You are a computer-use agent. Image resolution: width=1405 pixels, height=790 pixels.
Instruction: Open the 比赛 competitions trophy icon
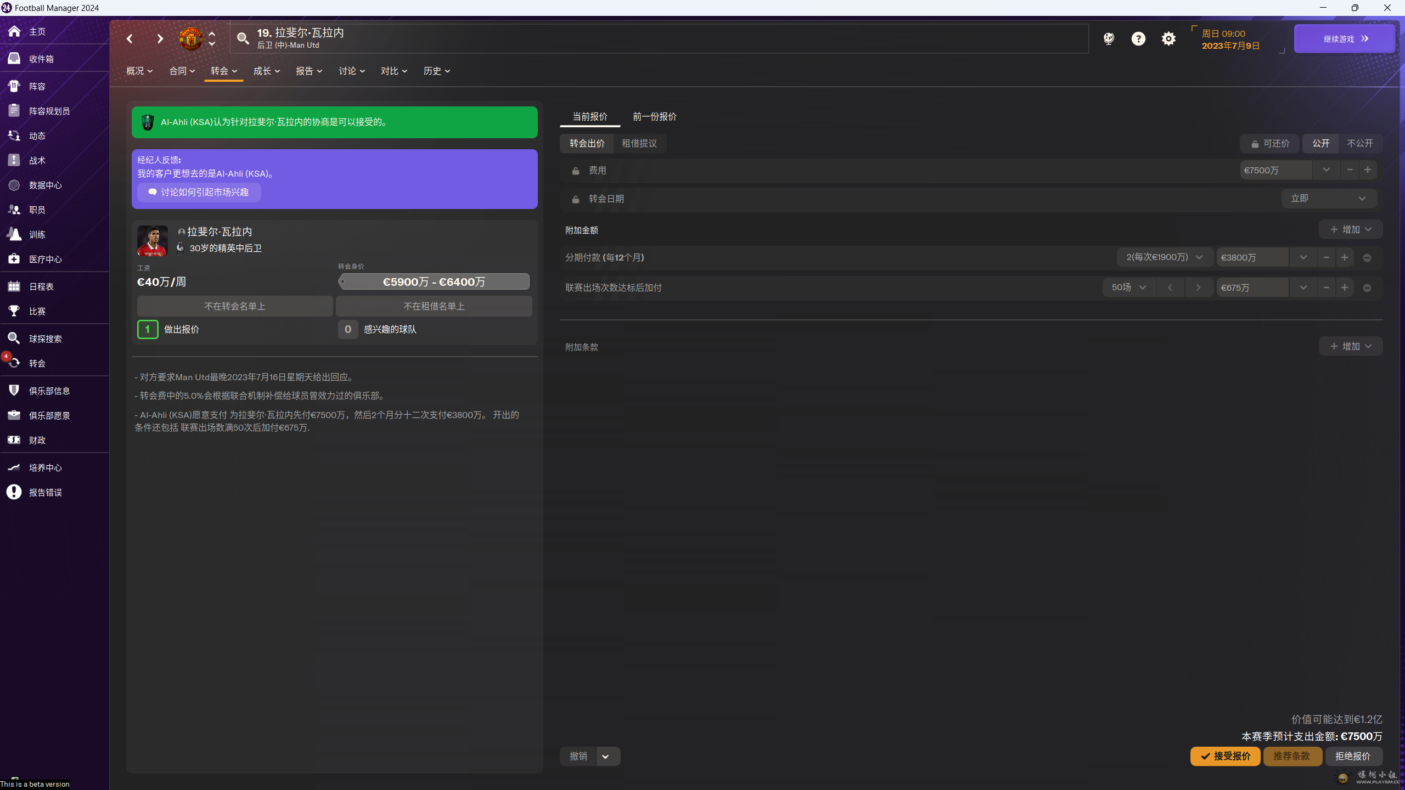pyautogui.click(x=14, y=311)
